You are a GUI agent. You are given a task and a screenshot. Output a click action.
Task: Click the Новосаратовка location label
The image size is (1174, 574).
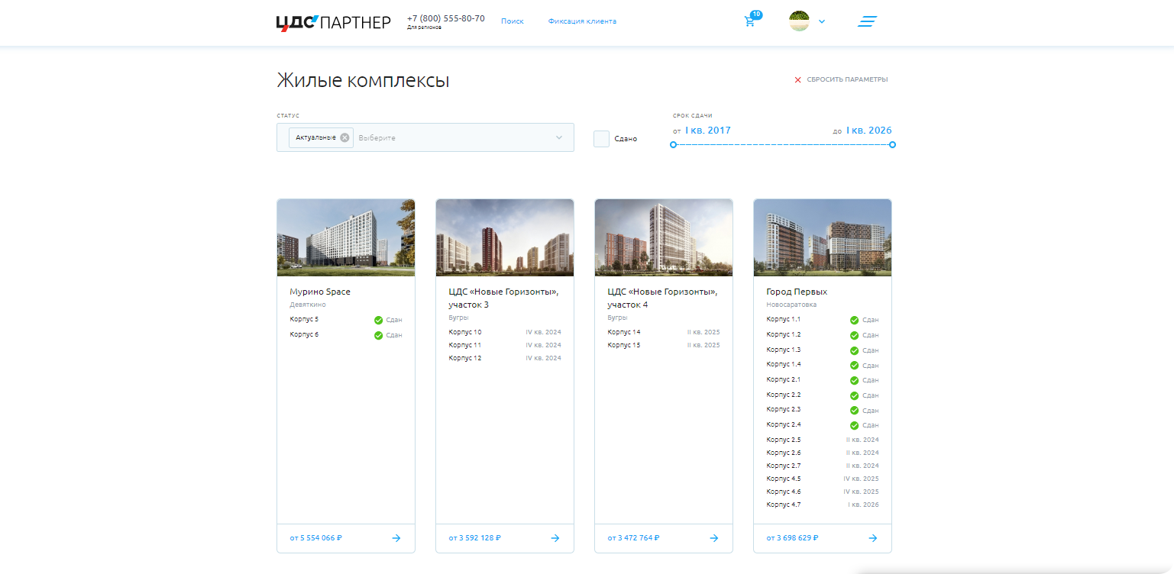(791, 305)
